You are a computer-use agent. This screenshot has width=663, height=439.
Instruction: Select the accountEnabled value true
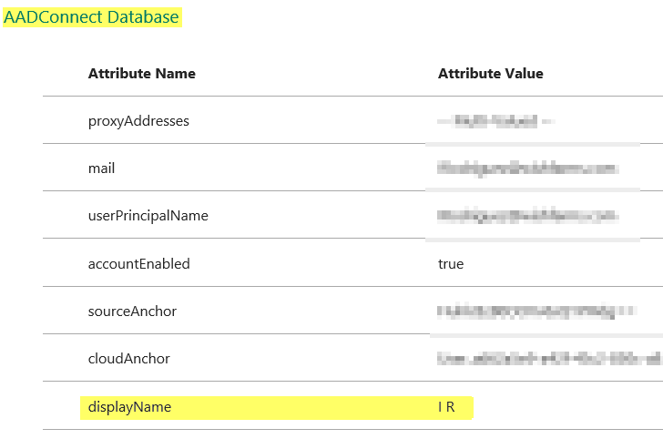click(x=451, y=264)
